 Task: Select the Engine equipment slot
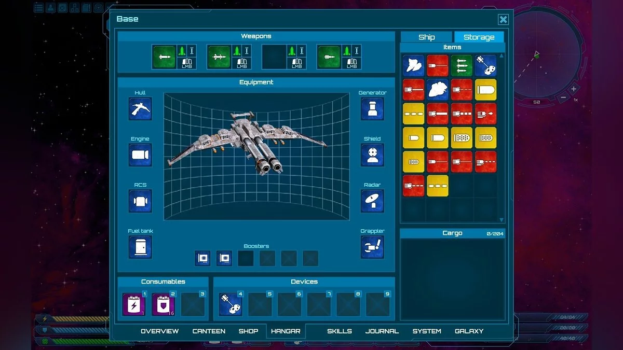click(x=140, y=155)
